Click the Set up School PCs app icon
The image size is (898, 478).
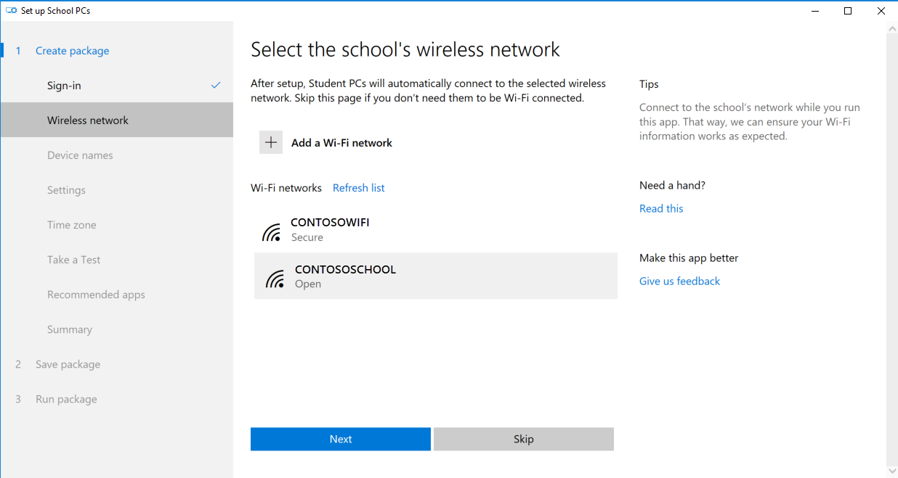click(x=12, y=11)
